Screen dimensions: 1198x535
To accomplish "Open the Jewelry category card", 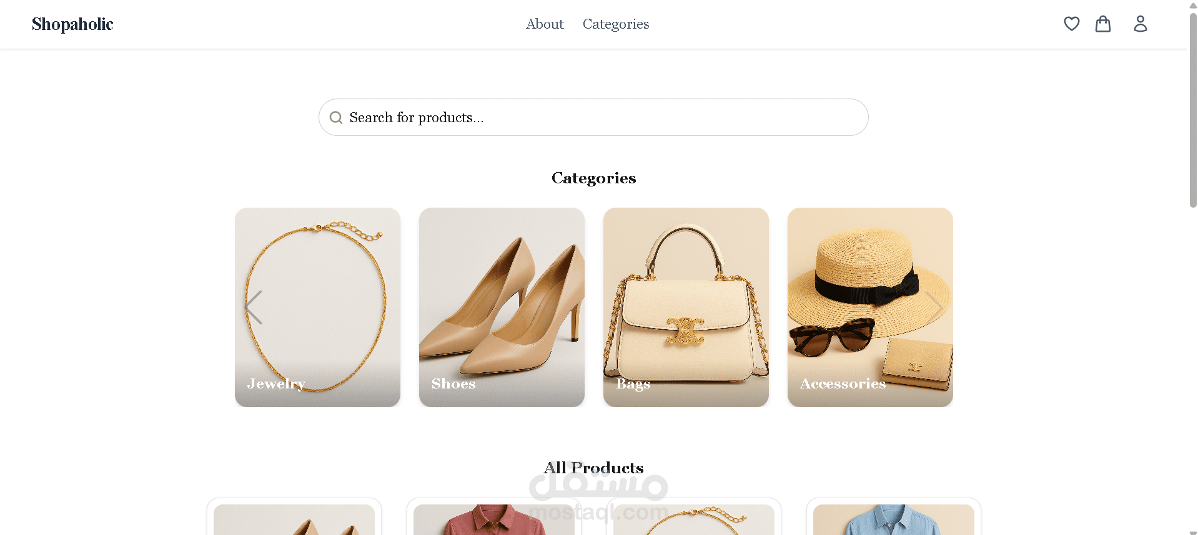I will [x=317, y=307].
